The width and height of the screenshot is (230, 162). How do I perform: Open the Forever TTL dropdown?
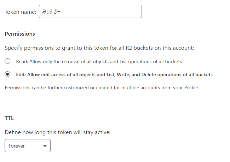pyautogui.click(x=28, y=146)
